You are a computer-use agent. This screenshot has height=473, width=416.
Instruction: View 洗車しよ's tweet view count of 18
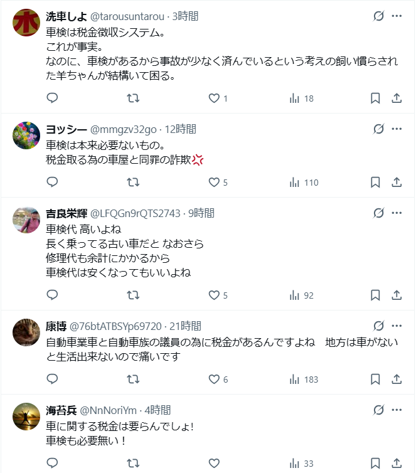point(301,98)
